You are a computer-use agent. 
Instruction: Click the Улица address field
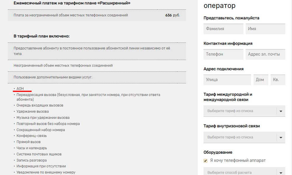[x=227, y=80]
